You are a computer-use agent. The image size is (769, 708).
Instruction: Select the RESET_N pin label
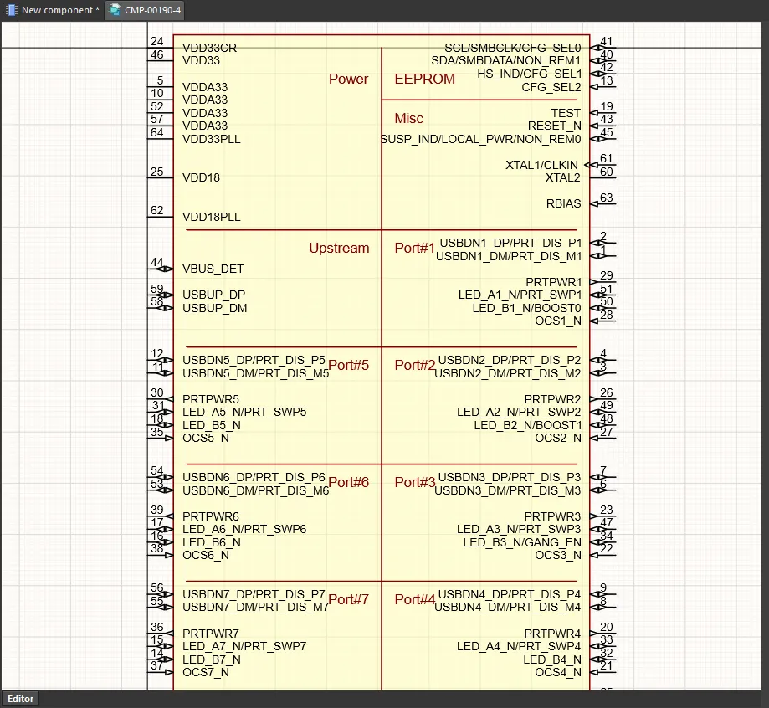click(x=555, y=126)
